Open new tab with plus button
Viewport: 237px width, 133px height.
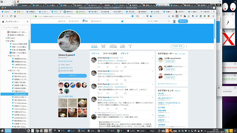214,11
